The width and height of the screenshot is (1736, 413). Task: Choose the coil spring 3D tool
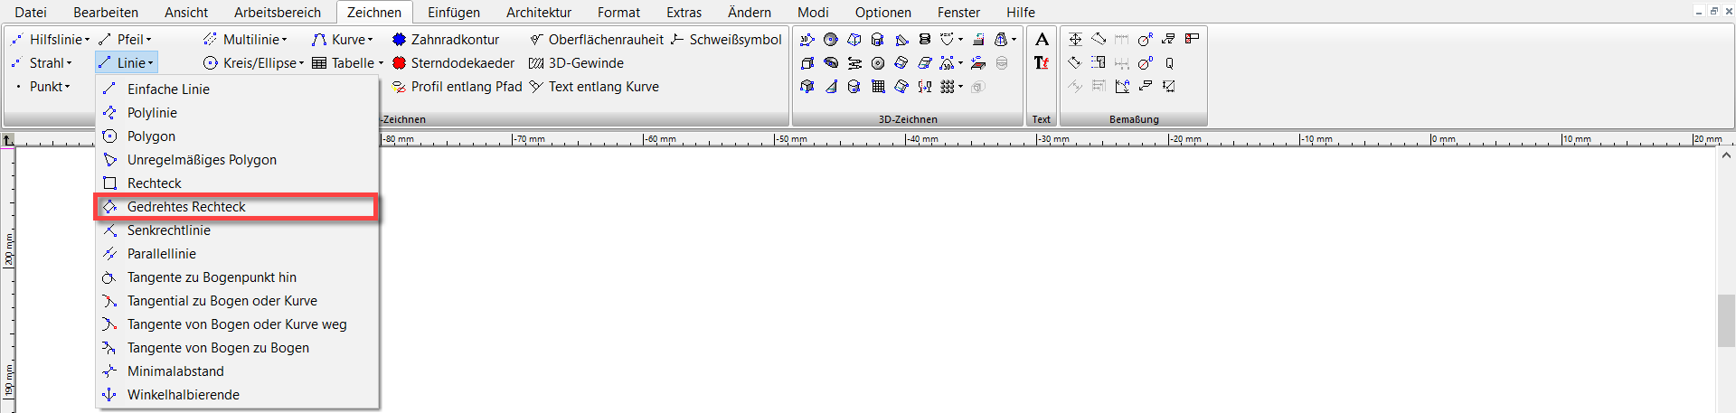[x=925, y=39]
